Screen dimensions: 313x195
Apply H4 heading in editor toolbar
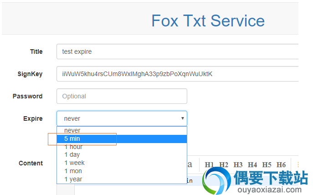[x=252, y=165]
